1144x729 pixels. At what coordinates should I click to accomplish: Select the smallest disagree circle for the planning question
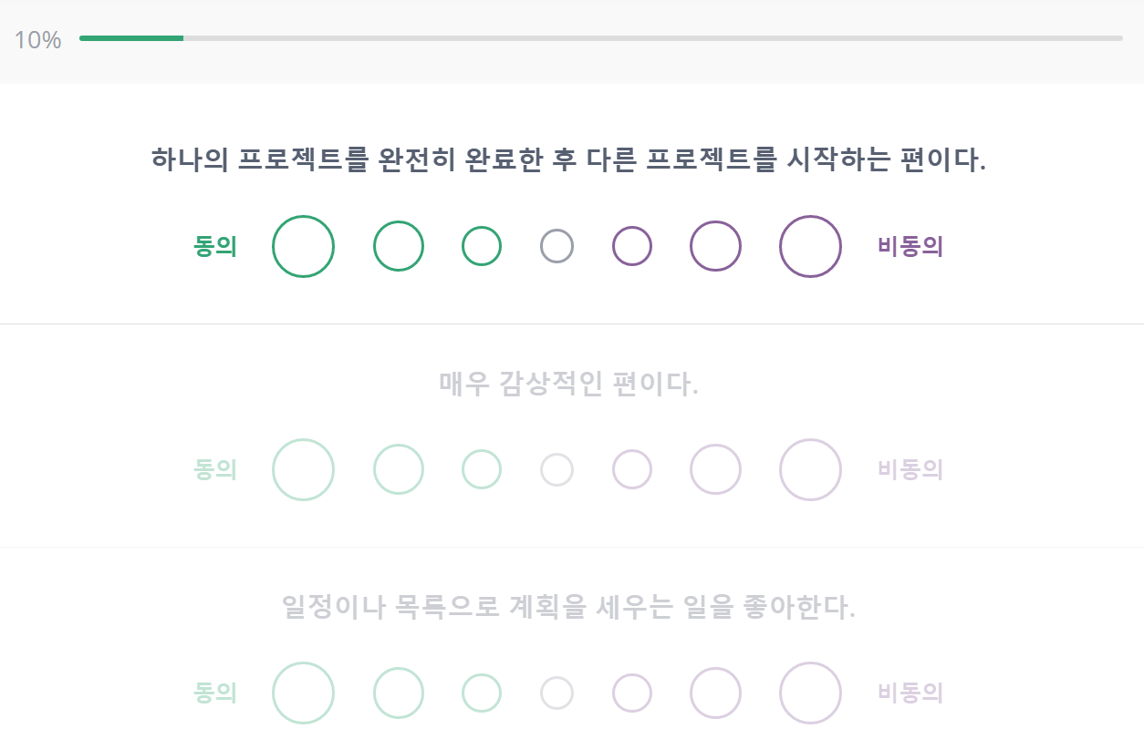(632, 693)
